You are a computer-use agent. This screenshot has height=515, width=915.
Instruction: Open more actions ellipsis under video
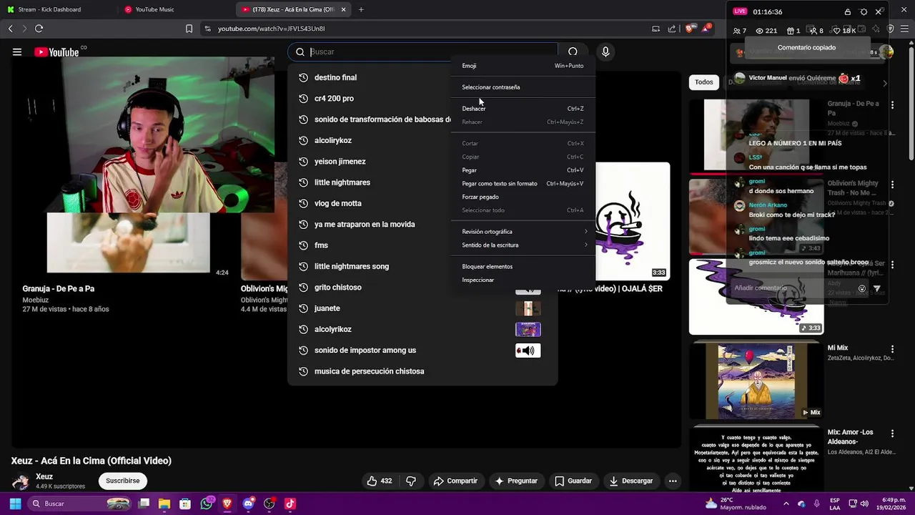click(673, 481)
